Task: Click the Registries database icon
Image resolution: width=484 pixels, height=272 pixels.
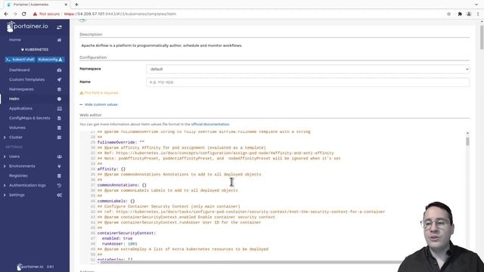Action: coord(59,176)
